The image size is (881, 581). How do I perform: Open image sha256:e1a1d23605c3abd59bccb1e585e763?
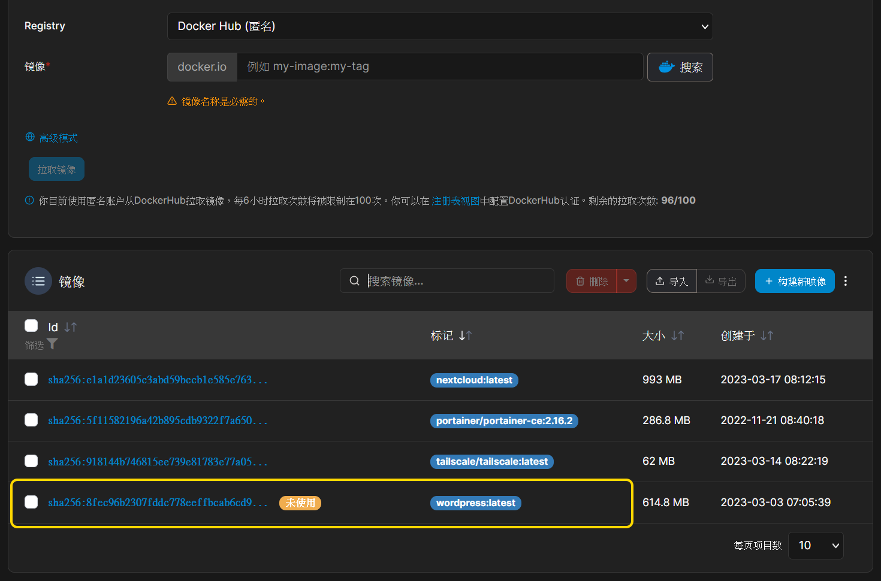click(158, 380)
